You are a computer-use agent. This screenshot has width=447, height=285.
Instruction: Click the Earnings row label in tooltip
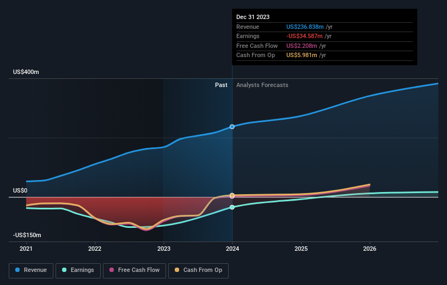click(x=248, y=36)
